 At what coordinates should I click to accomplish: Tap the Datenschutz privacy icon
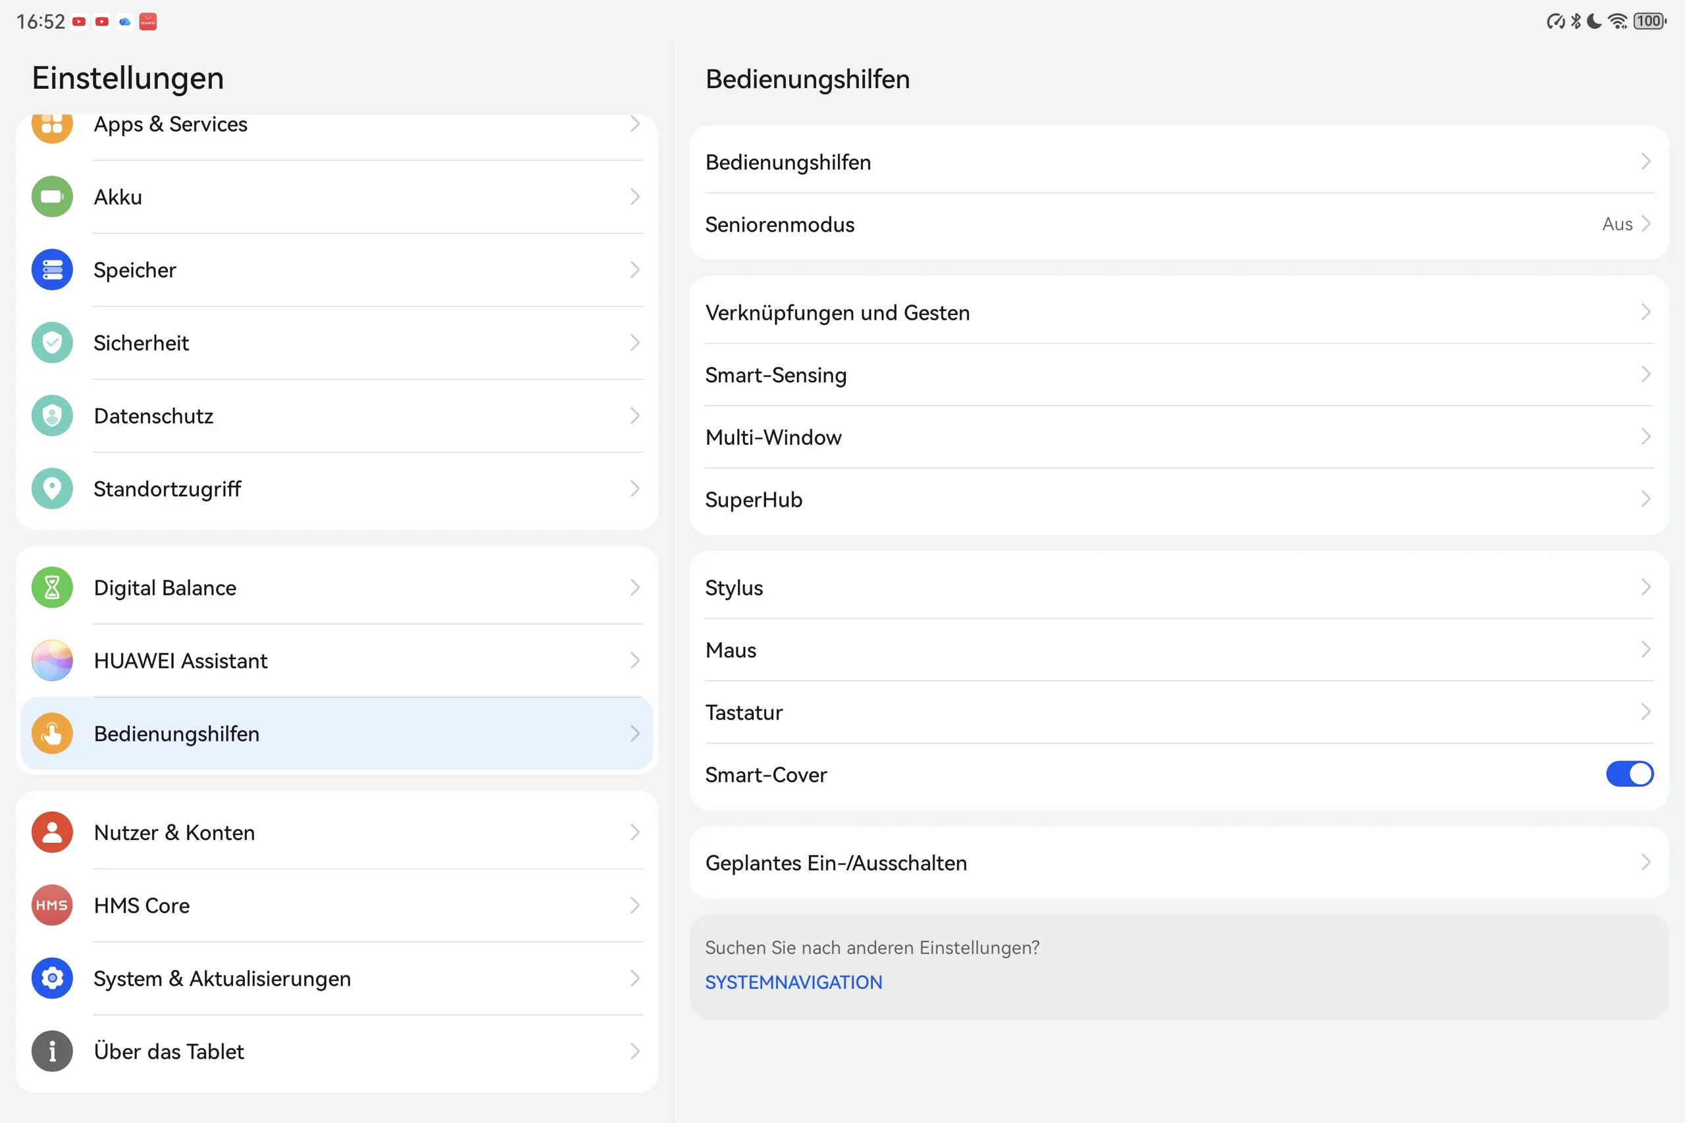52,416
